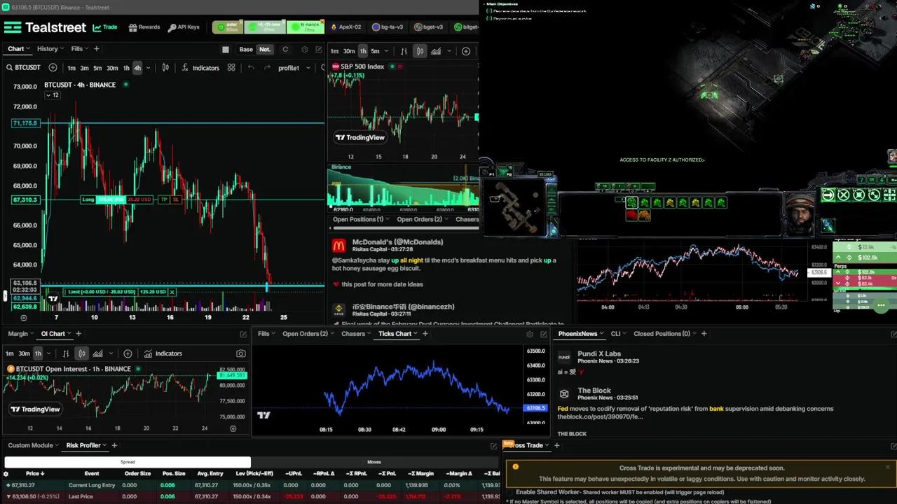Open the theblock.co post link

[x=600, y=417]
